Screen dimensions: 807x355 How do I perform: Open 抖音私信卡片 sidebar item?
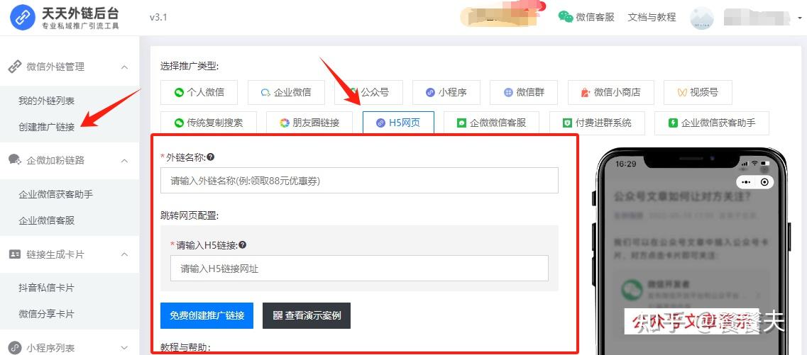tap(46, 288)
